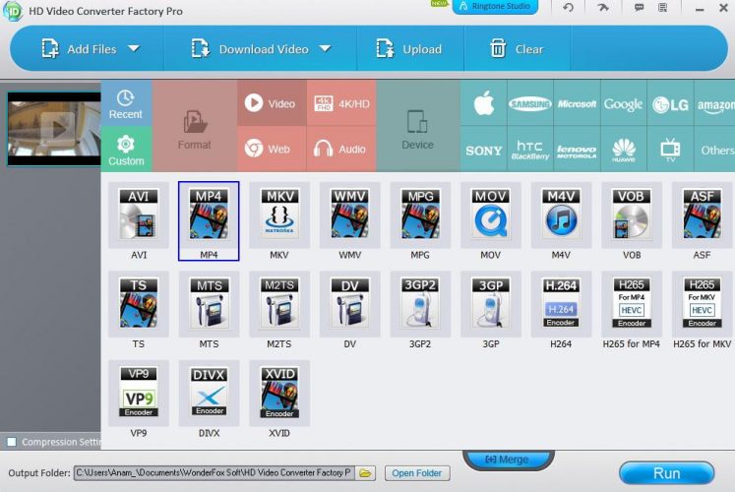Click the Open Folder button
The image size is (735, 492).
point(417,473)
